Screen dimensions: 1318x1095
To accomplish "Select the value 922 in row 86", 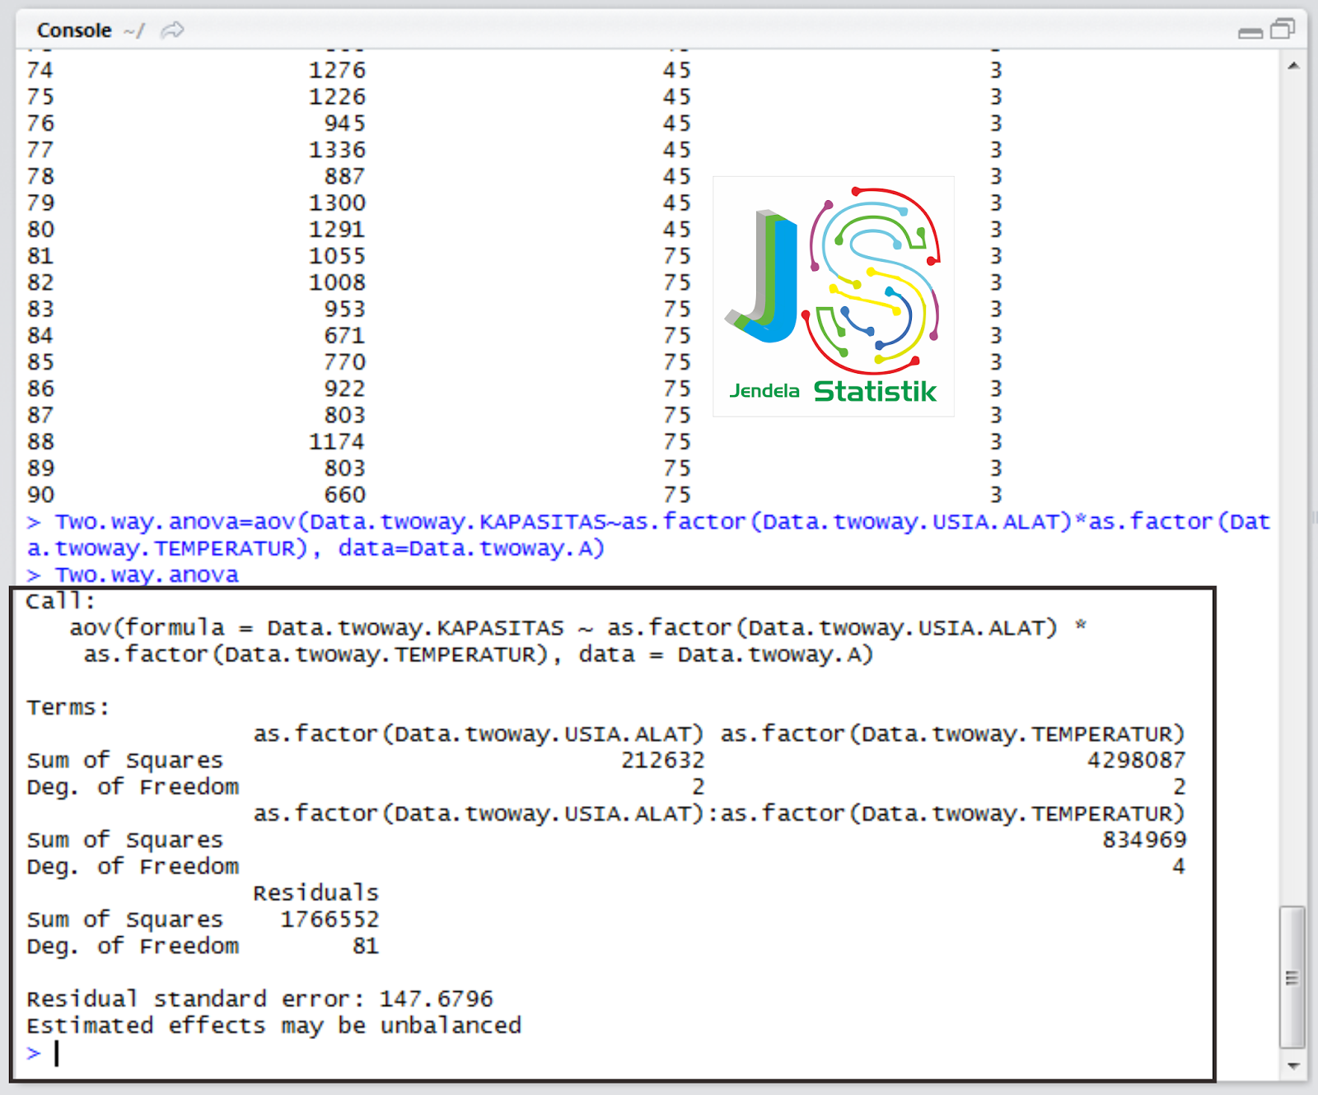I will pos(344,389).
